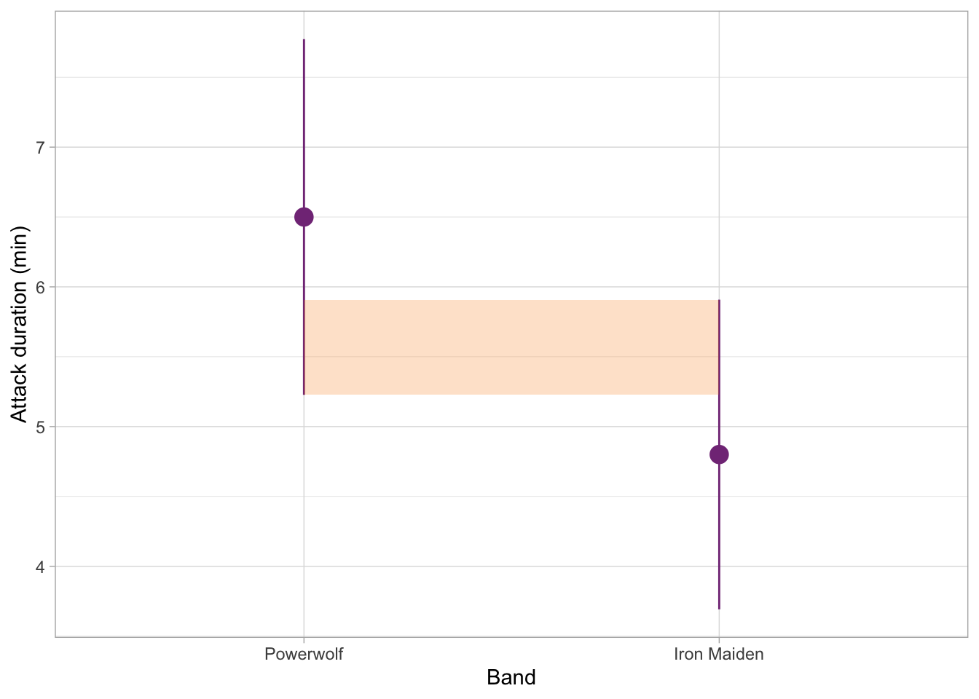The image size is (979, 699).
Task: Click the y-axis tick mark beside 4
Action: click(52, 566)
